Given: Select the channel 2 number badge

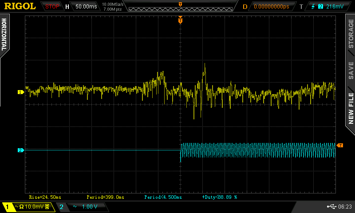Looking at the screenshot, I should (61, 207).
